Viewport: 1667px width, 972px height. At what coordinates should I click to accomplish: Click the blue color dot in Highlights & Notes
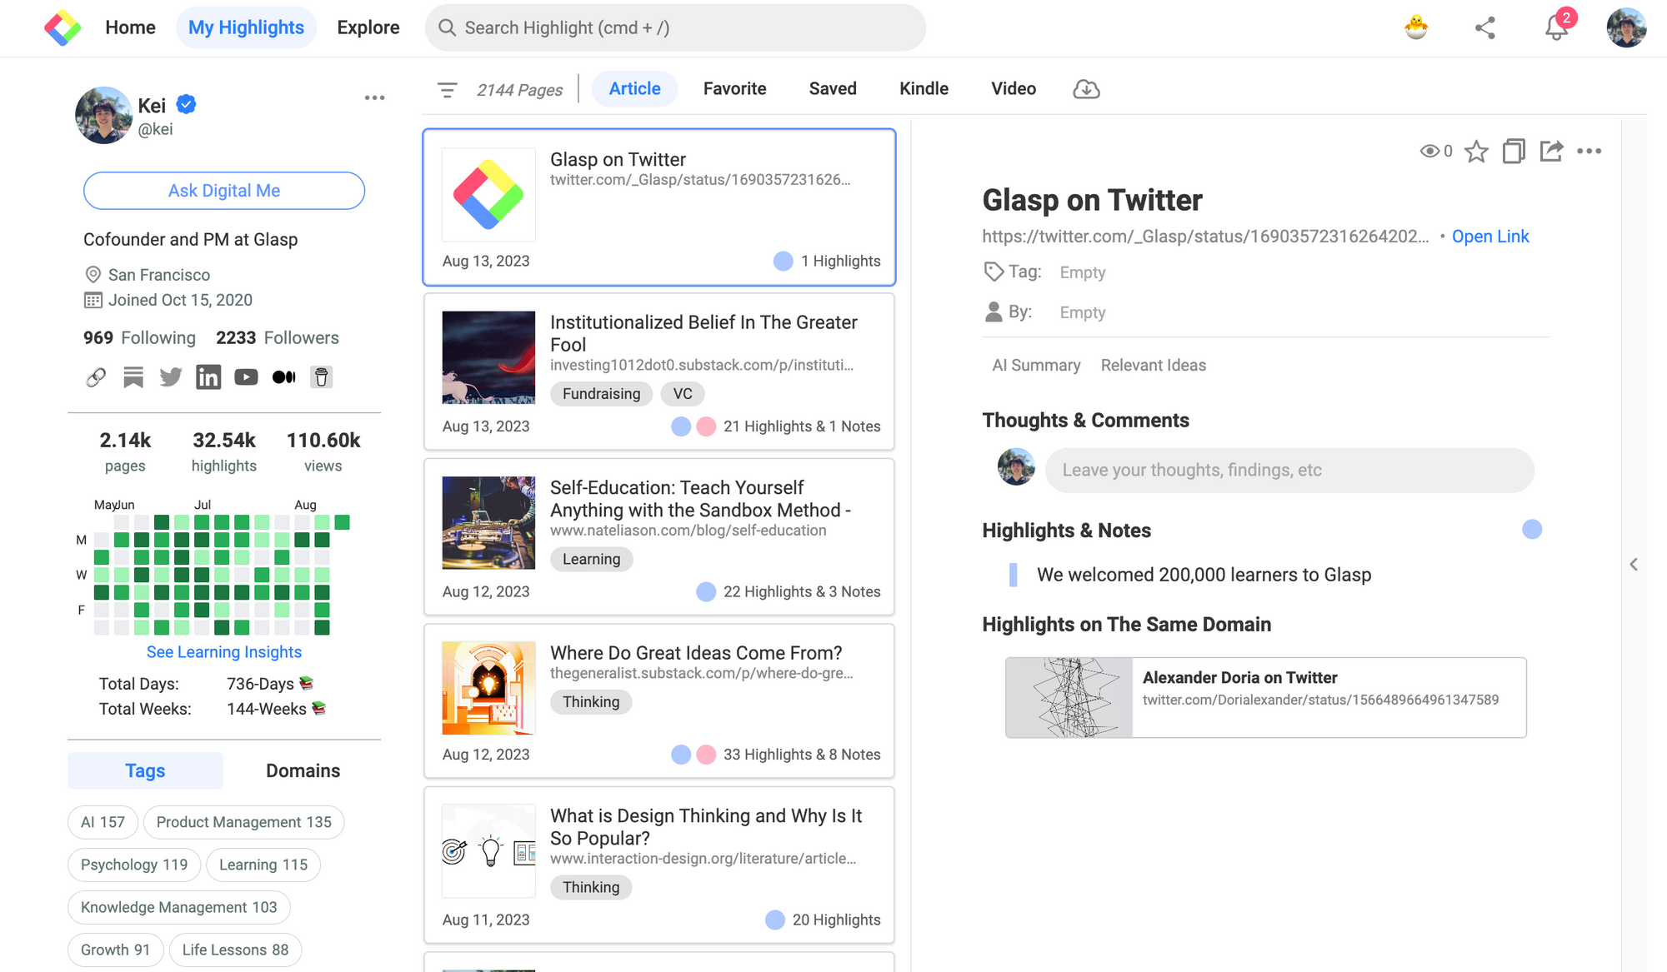pos(1532,530)
